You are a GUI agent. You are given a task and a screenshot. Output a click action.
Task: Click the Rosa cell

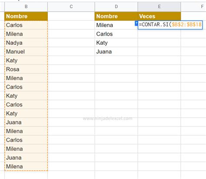pyautogui.click(x=26, y=69)
